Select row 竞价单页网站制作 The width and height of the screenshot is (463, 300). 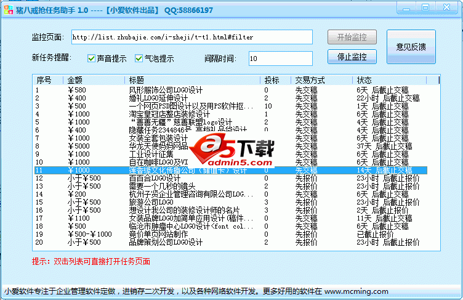pos(230,234)
